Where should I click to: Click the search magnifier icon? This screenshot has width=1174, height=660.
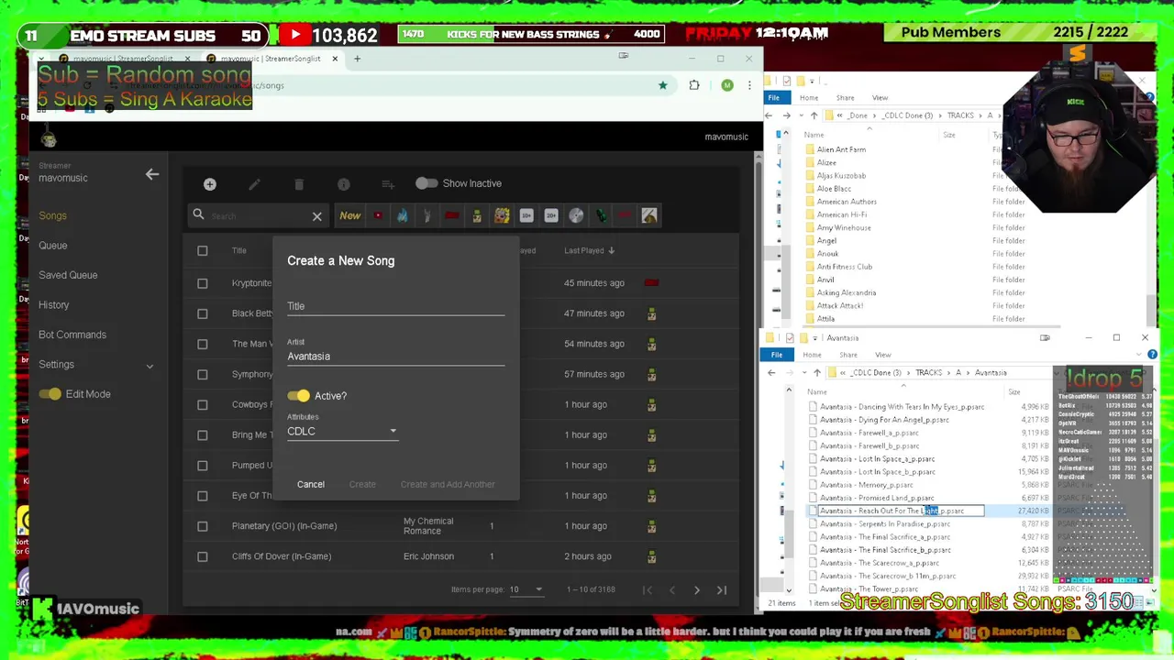198,215
